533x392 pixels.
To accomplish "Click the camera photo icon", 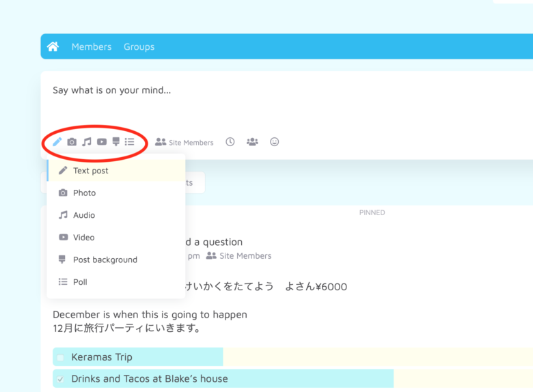I will point(72,142).
